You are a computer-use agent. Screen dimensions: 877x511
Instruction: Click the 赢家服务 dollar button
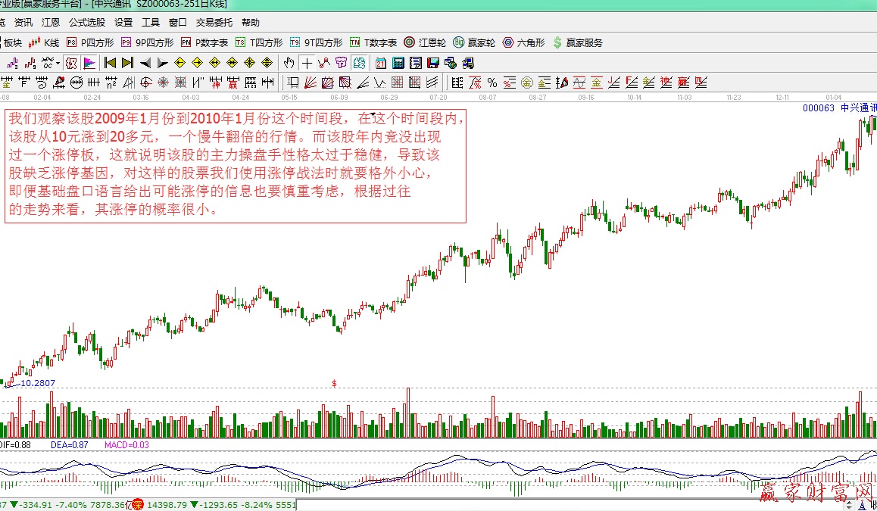point(578,42)
